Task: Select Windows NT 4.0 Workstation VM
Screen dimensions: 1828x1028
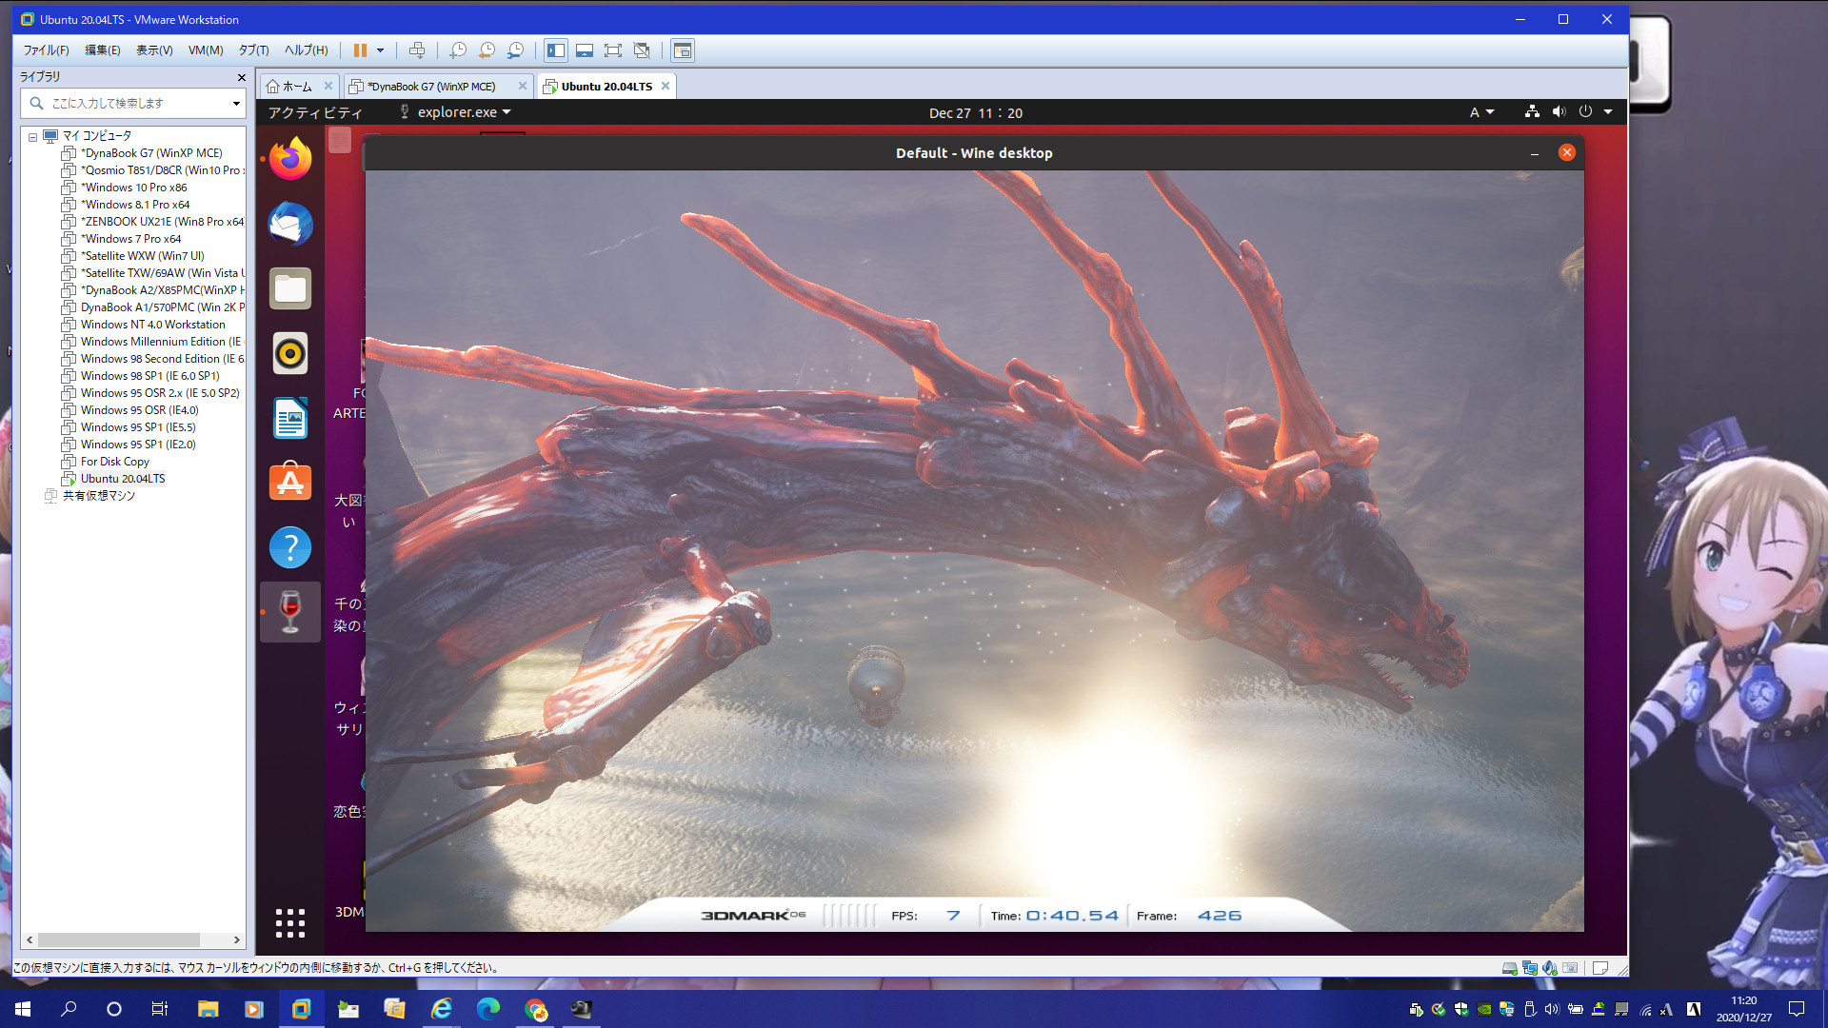Action: (x=152, y=325)
